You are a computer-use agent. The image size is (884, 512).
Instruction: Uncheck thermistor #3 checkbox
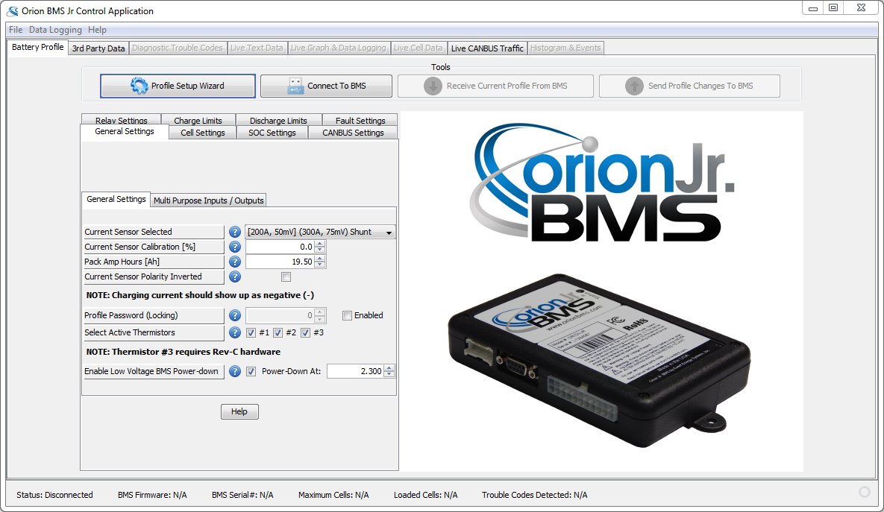pyautogui.click(x=305, y=332)
